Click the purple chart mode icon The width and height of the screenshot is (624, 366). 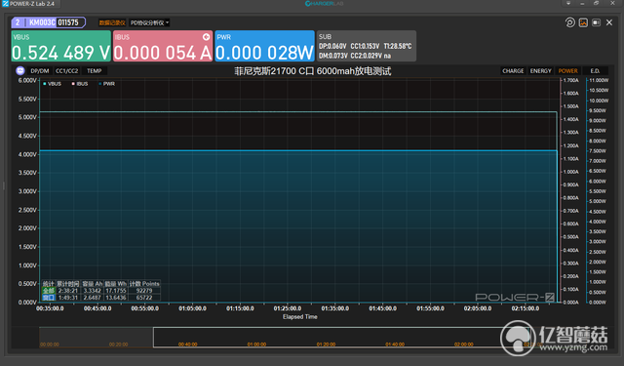[20, 71]
